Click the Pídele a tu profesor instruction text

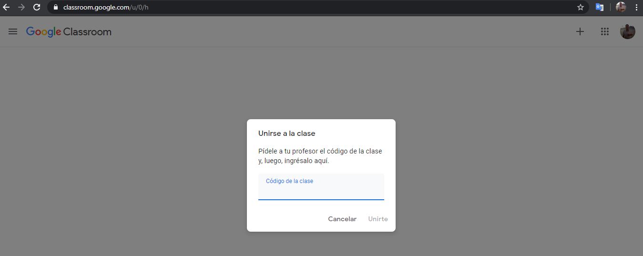pos(320,156)
